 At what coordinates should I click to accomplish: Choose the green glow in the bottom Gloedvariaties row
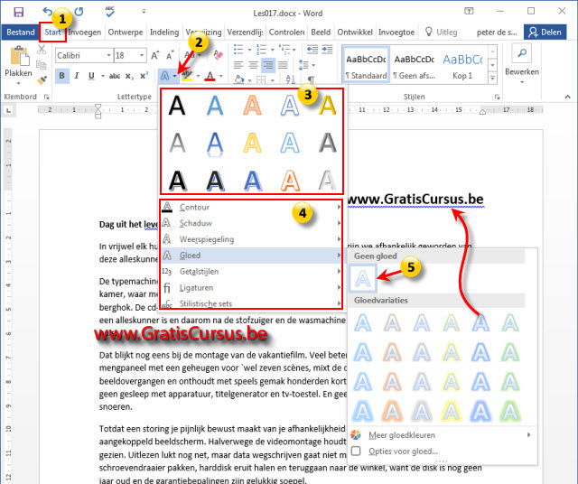point(510,411)
